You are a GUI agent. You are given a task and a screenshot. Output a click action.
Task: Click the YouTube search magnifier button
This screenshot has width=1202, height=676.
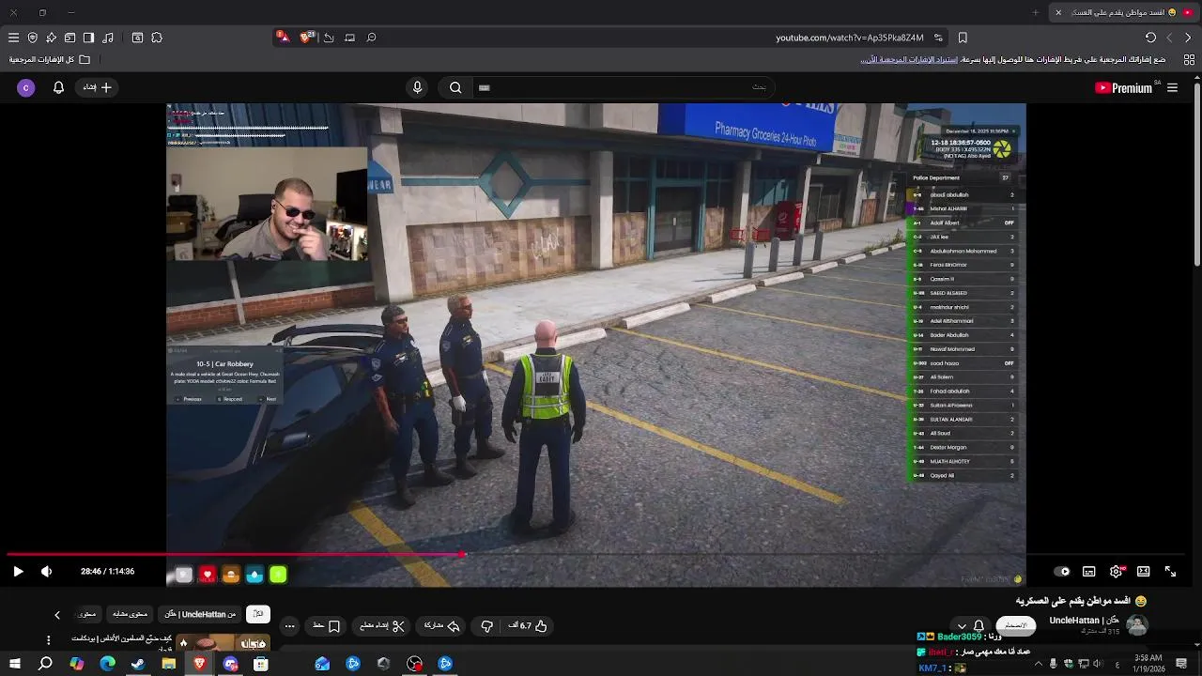pyautogui.click(x=455, y=87)
